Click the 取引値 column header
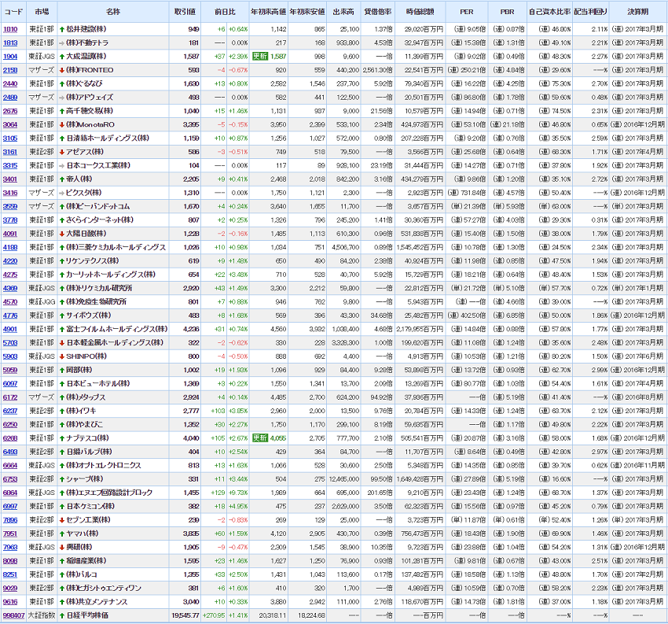668x624 pixels. click(185, 12)
